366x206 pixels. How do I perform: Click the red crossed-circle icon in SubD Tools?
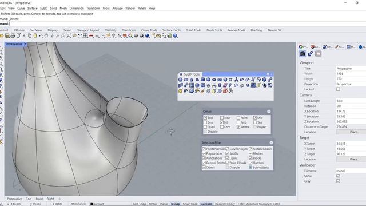click(x=225, y=91)
